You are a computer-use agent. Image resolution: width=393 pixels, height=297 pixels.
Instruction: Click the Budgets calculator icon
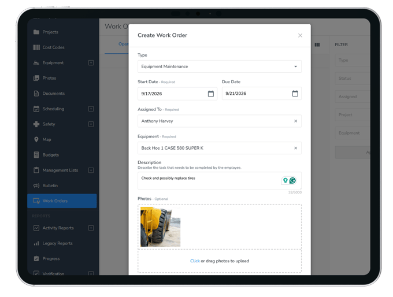click(x=36, y=155)
